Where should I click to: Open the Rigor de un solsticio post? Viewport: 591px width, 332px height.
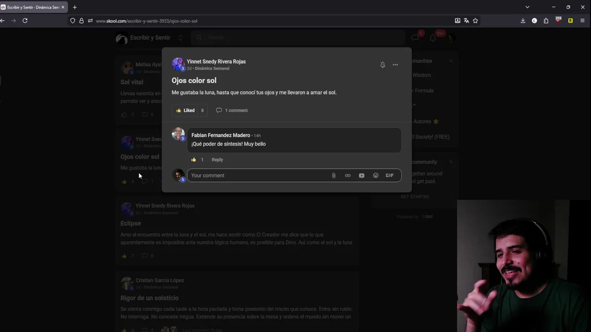[x=150, y=298]
